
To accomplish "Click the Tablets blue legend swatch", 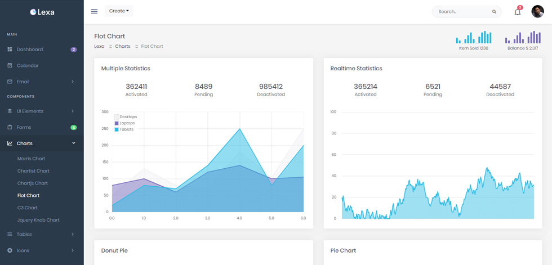I will [117, 130].
